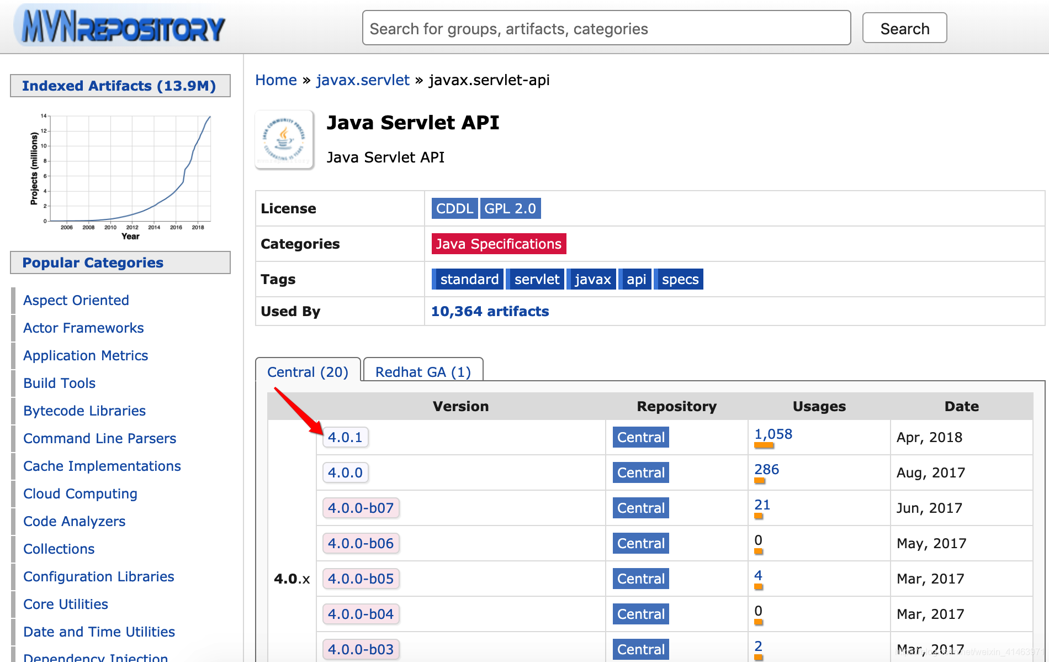Open the javax.servlet breadcrumb link
1049x662 pixels.
tap(363, 80)
